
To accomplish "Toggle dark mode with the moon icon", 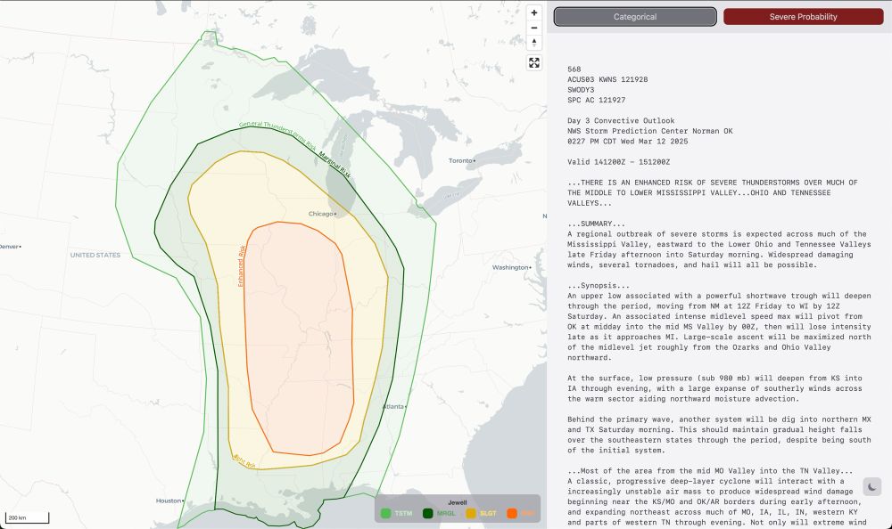I will tap(871, 486).
